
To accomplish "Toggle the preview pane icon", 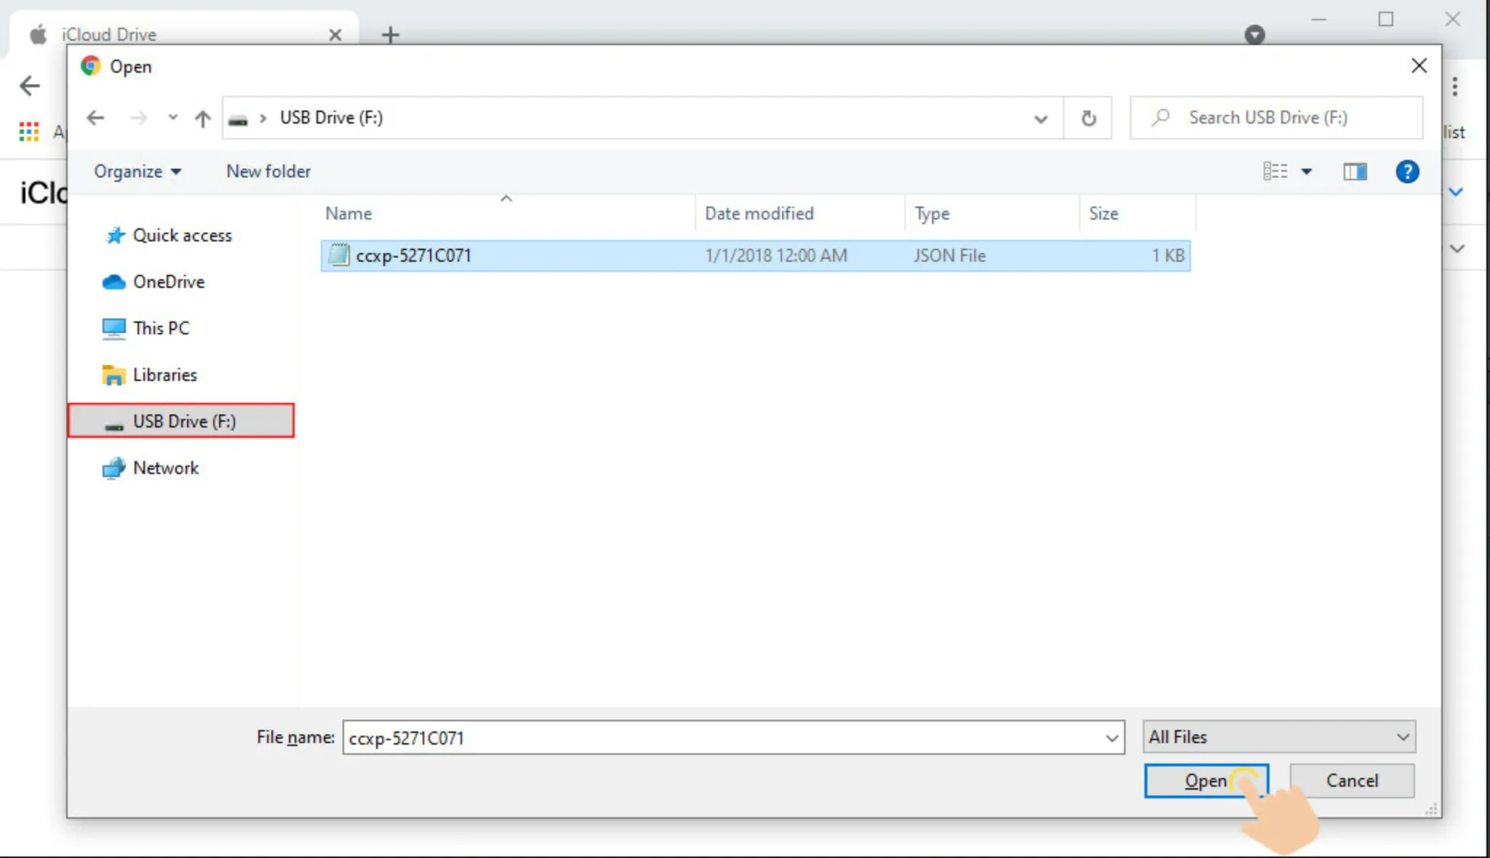I will (1355, 172).
